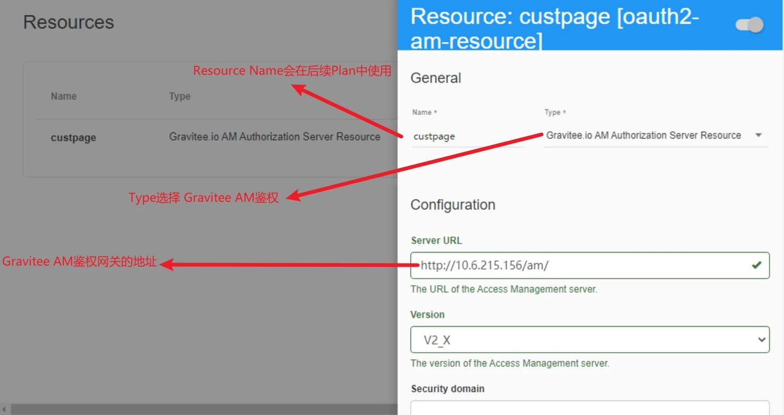Click the Gravitee.io AM Authorization Server Resource table cell
The image size is (784, 415).
[275, 137]
